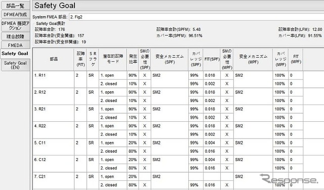
Task: Toggle SPF necessity X for R11 closed
Action: [x=145, y=84]
